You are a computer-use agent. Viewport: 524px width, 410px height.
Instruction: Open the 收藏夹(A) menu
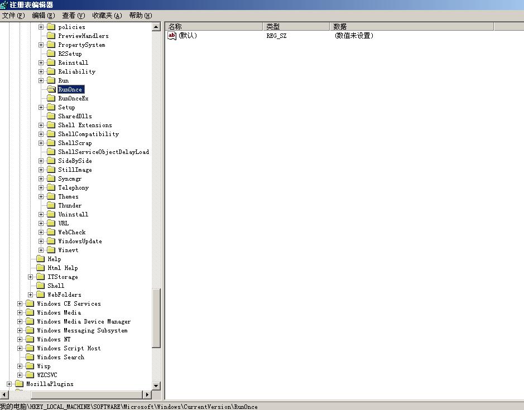coord(107,16)
